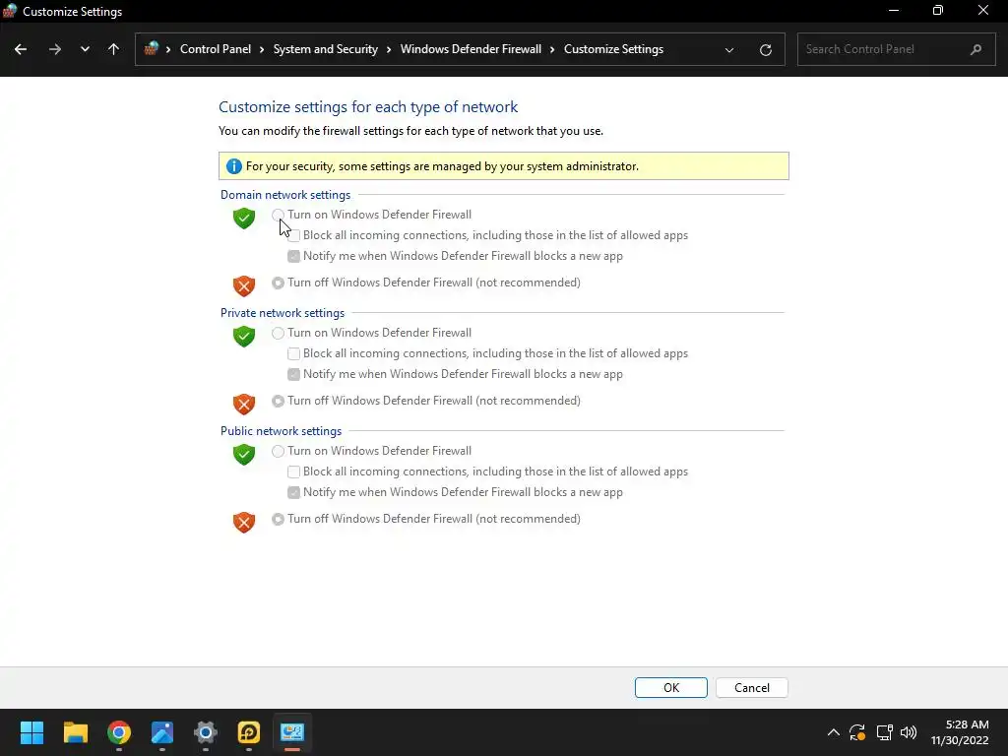Click green shield icon in Public settings
Image resolution: width=1008 pixels, height=756 pixels.
[x=244, y=455]
